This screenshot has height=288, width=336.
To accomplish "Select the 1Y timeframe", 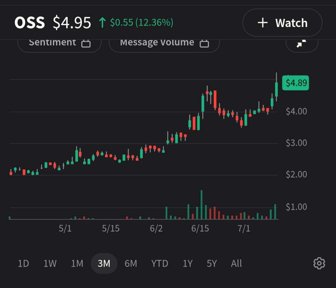I will tap(188, 263).
